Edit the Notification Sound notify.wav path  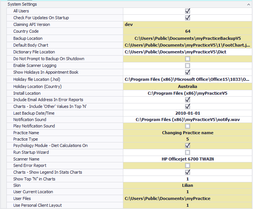(187, 120)
